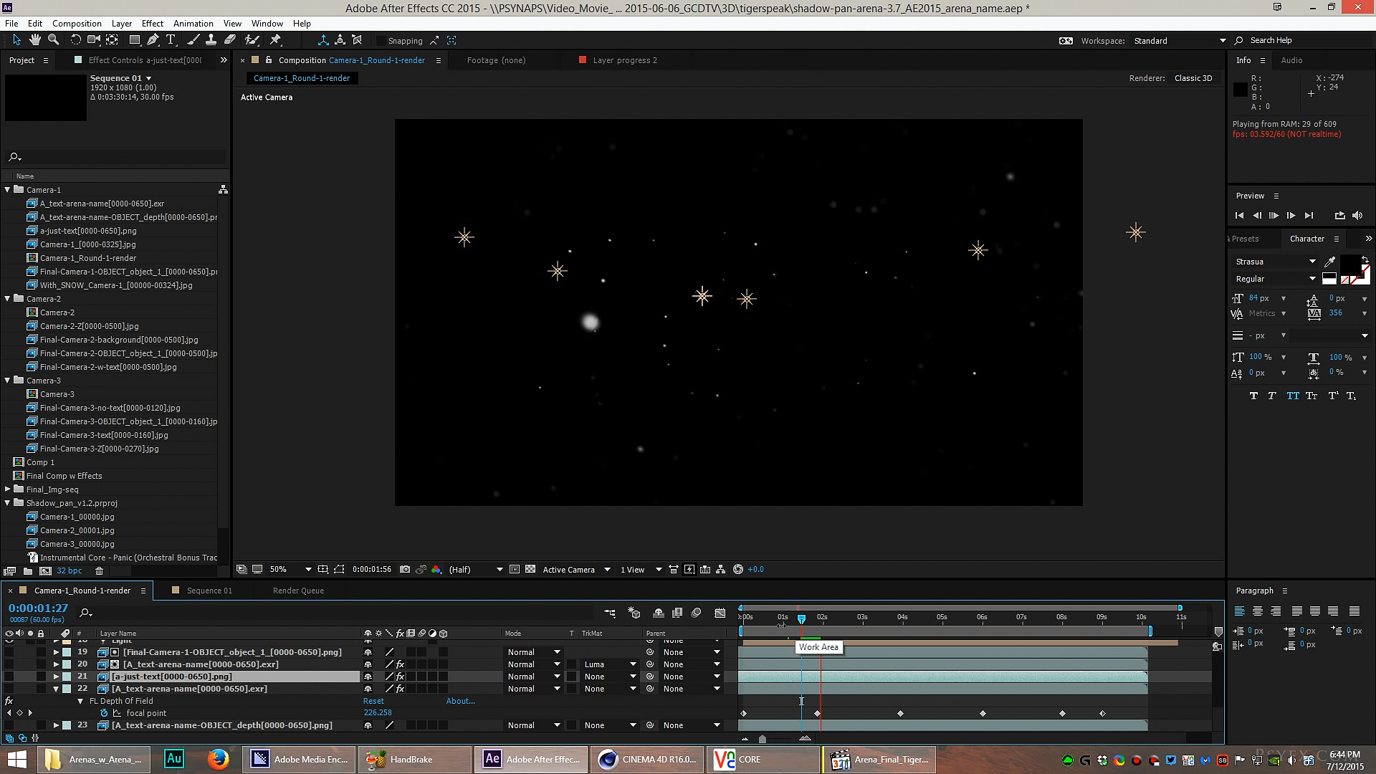Select the Clone Stamp tool

(211, 40)
